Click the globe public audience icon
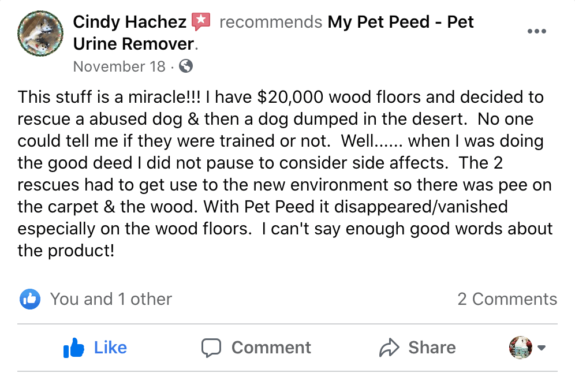This screenshot has width=575, height=373. click(x=186, y=66)
